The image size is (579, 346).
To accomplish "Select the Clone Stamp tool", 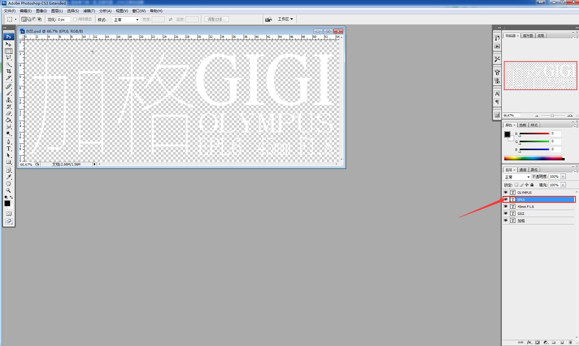I will (x=9, y=100).
